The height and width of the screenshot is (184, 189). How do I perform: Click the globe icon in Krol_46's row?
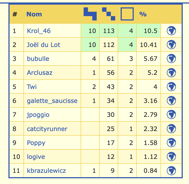pos(171,31)
